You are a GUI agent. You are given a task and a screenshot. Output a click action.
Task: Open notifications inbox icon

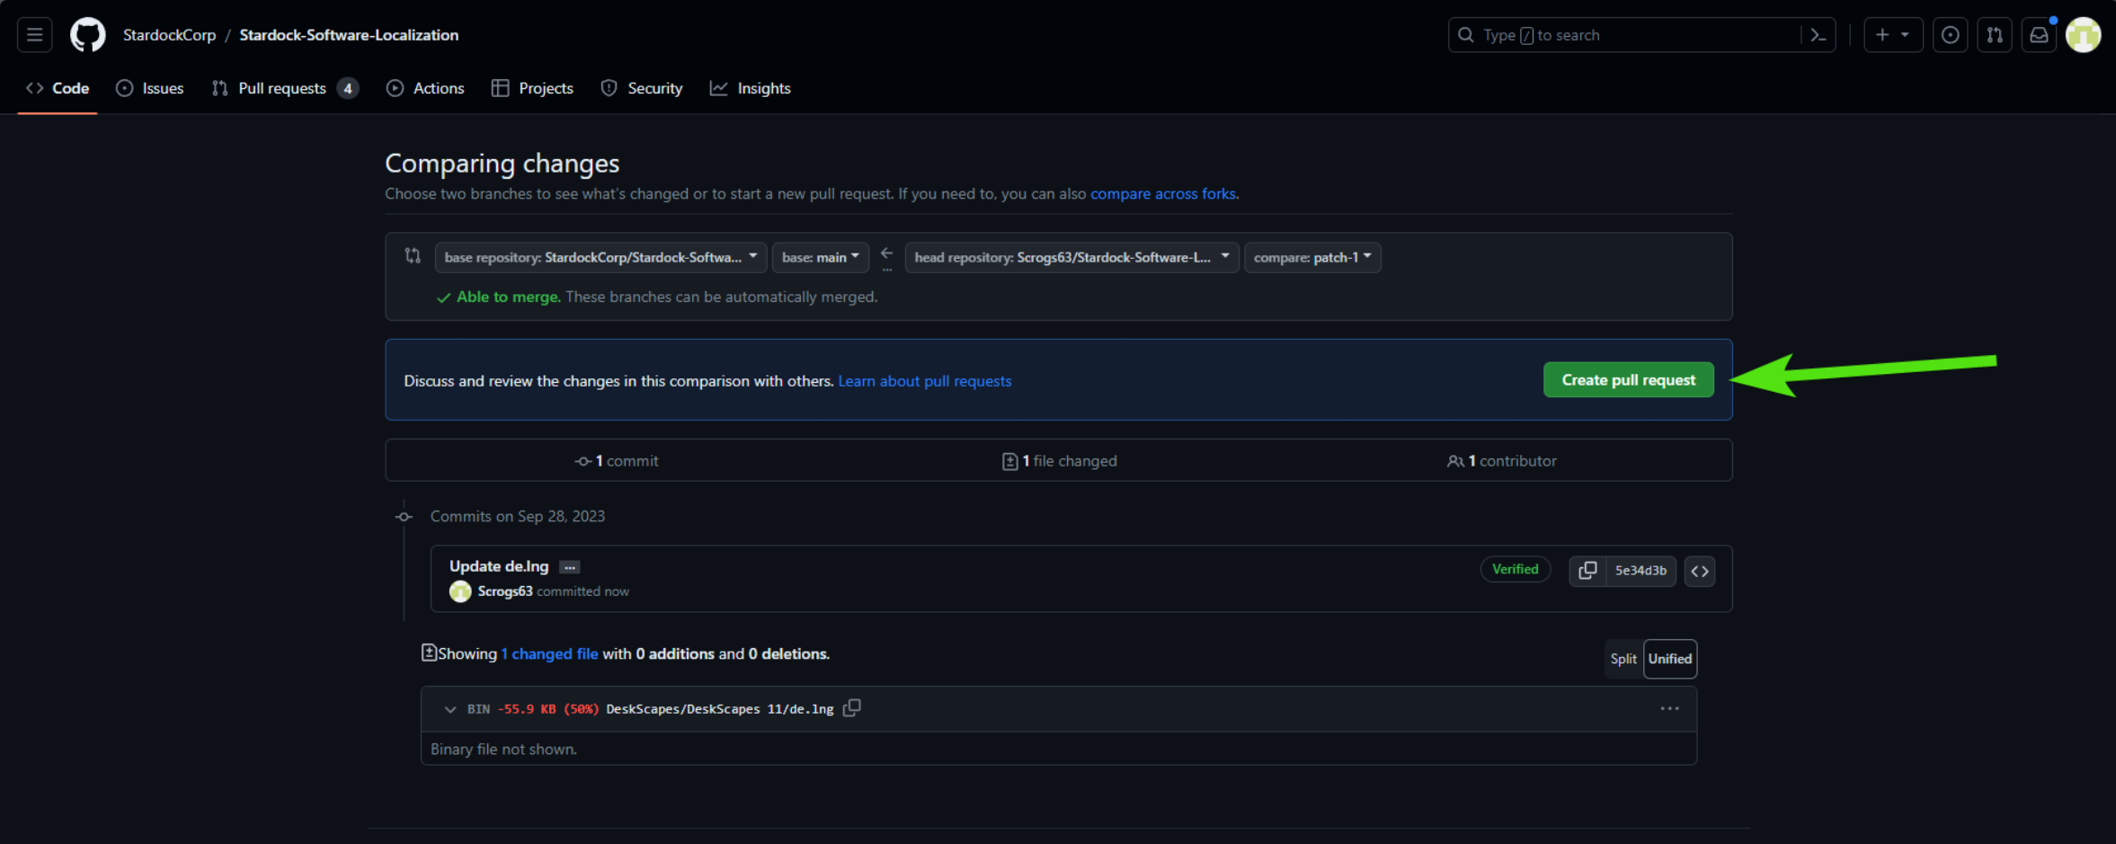click(x=2039, y=35)
